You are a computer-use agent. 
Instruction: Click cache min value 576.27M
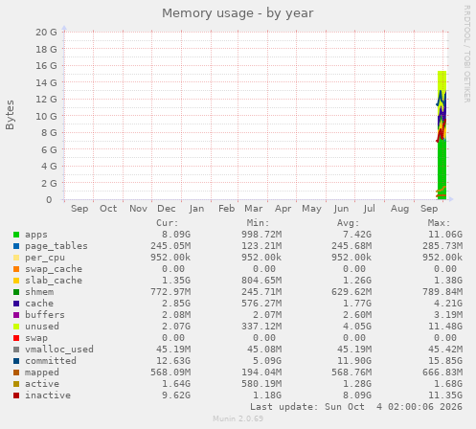[261, 304]
